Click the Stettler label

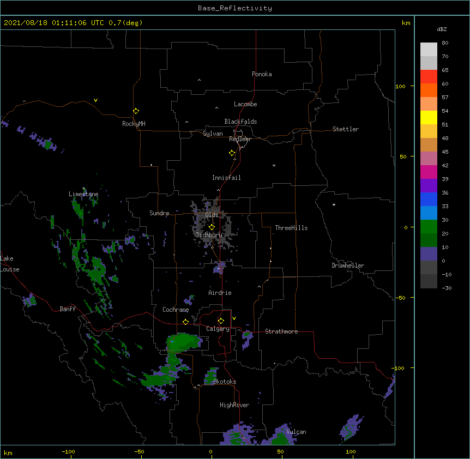point(346,129)
